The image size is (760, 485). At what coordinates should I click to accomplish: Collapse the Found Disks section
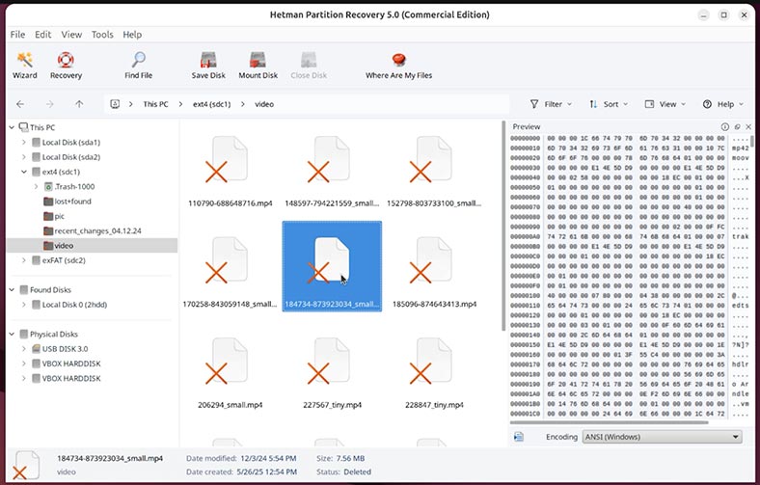click(x=13, y=289)
